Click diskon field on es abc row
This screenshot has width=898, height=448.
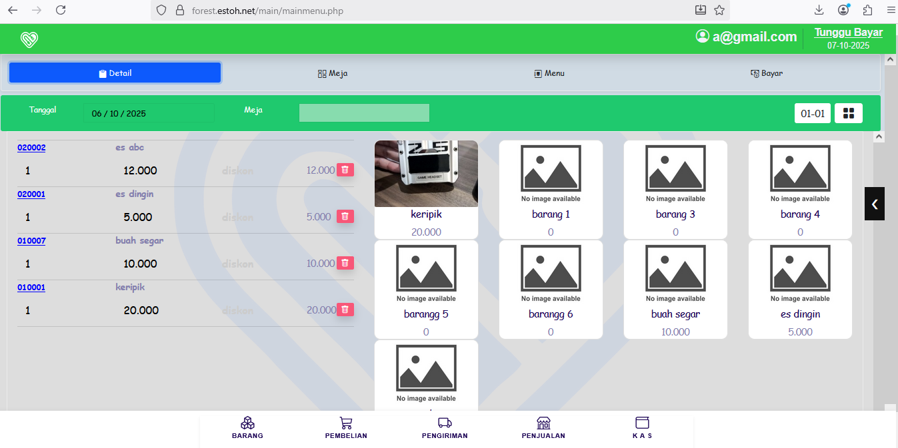(238, 170)
